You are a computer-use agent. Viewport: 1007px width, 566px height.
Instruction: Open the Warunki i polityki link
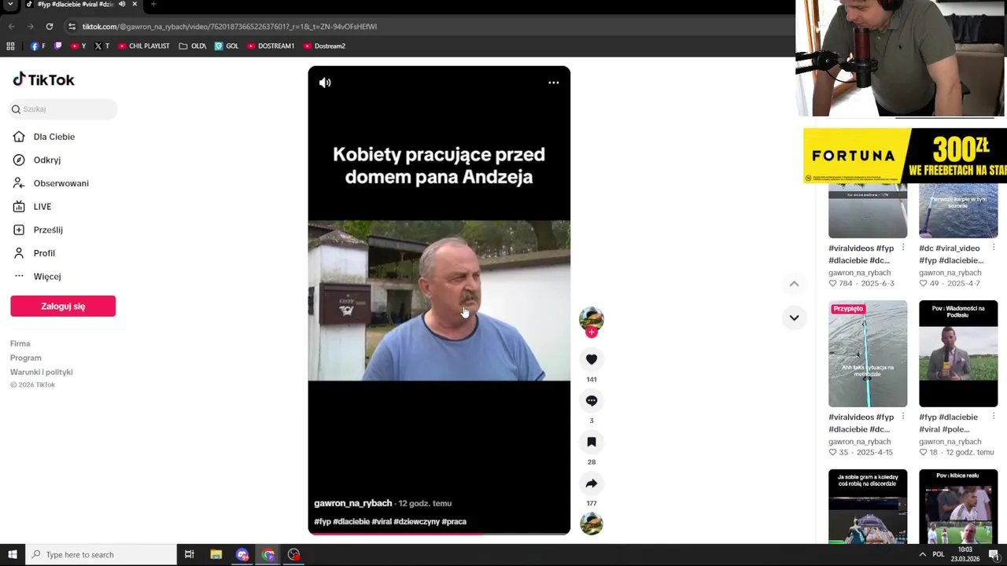pos(42,372)
